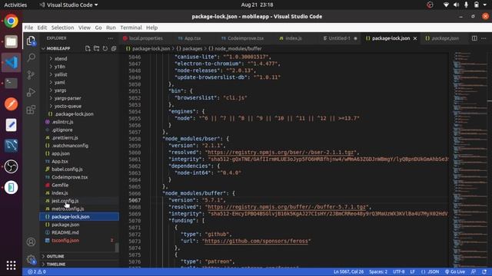Open Postman from the dock
The width and height of the screenshot is (492, 276).
tap(11, 104)
